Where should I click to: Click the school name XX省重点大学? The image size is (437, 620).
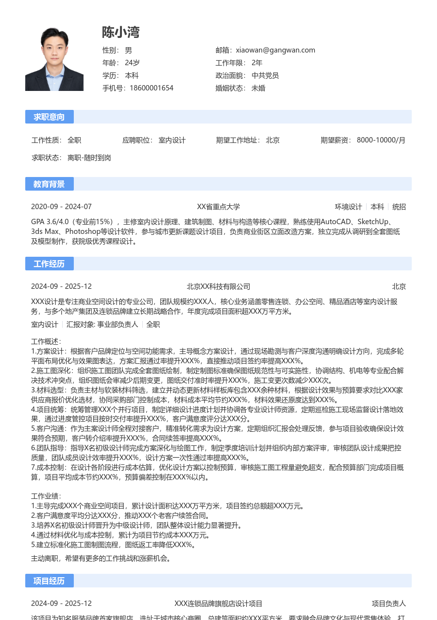218,207
